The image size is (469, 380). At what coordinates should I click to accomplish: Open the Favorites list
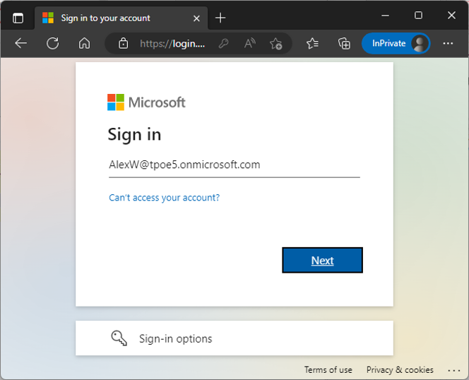[312, 44]
